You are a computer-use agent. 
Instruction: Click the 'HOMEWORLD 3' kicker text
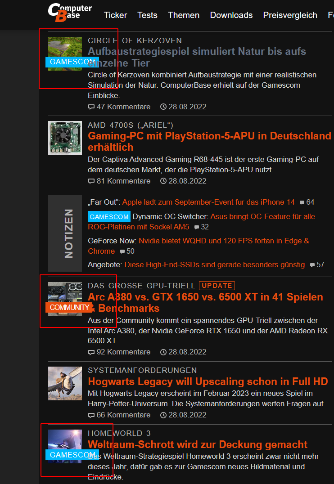pos(119,433)
